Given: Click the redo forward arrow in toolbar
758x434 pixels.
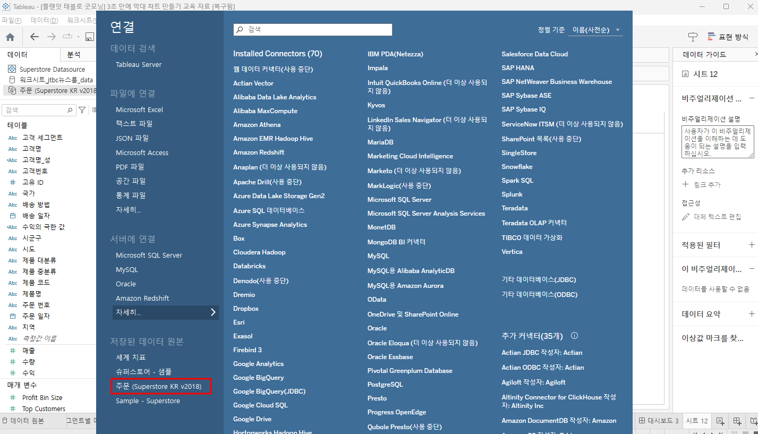Looking at the screenshot, I should pos(52,37).
